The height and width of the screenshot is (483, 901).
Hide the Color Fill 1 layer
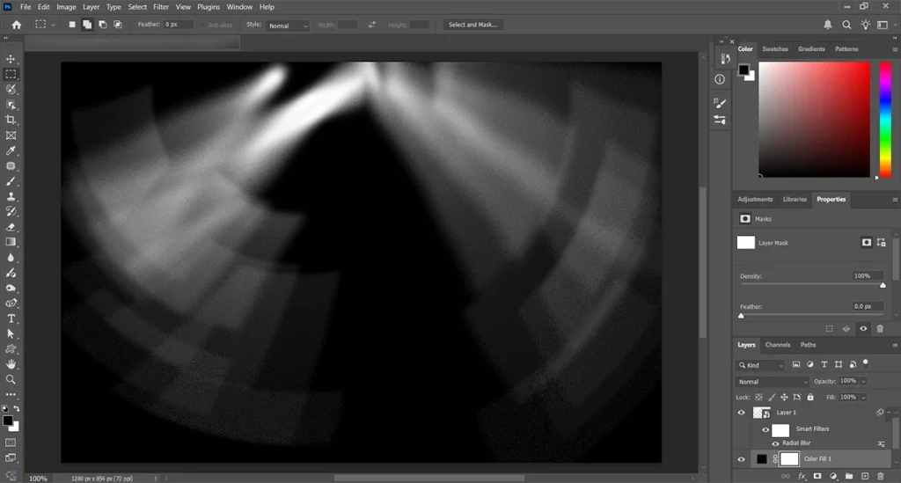point(741,459)
